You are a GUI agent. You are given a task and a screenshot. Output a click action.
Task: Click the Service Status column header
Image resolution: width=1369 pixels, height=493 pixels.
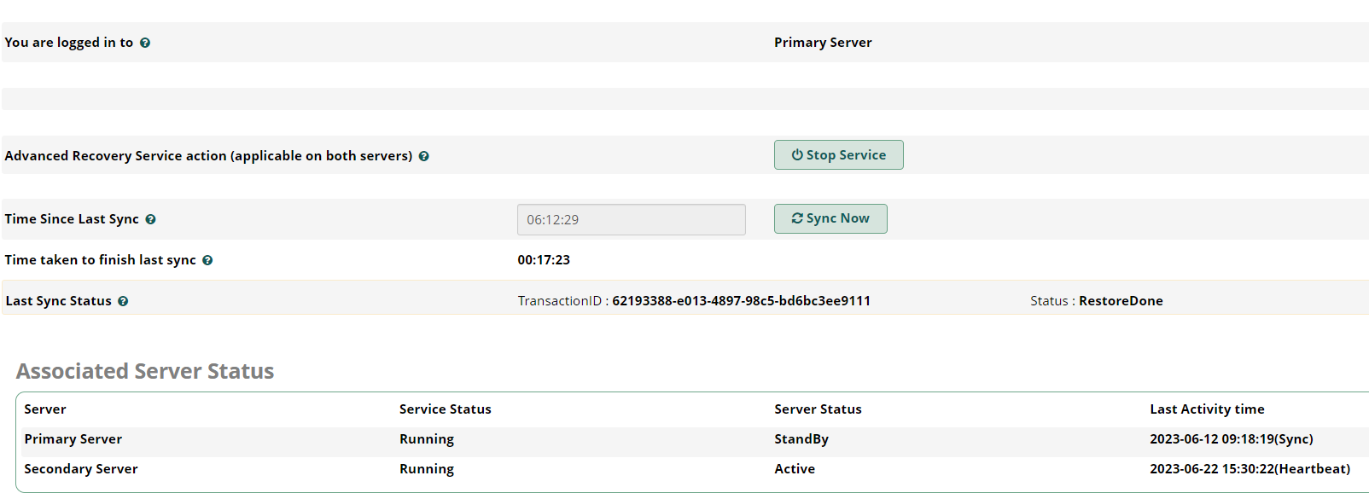pyautogui.click(x=446, y=409)
